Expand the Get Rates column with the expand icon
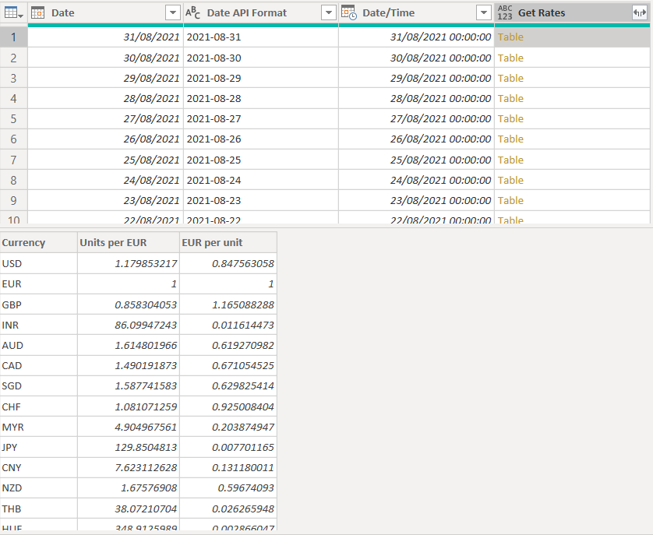Screen dimensions: 653x535 pos(639,13)
